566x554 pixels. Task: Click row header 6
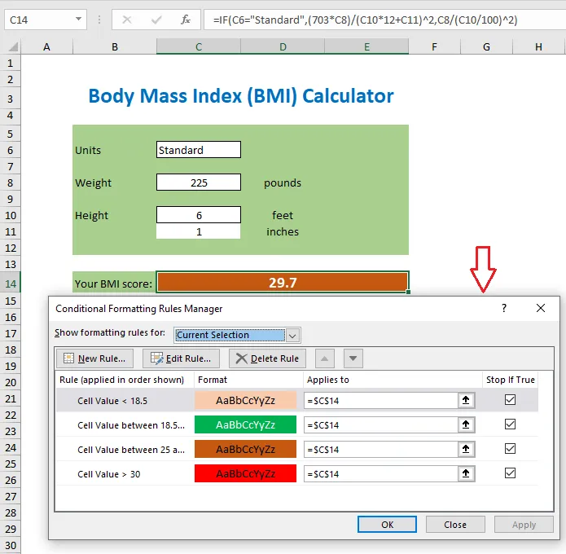click(11, 150)
